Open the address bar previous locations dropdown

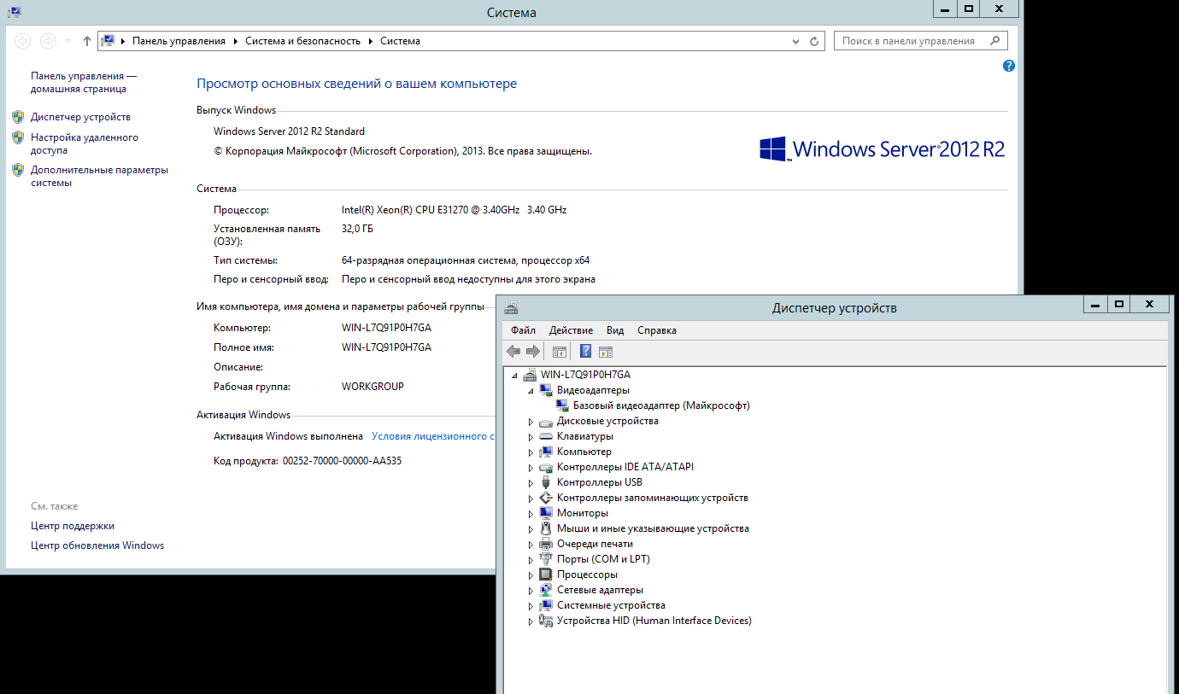[797, 41]
